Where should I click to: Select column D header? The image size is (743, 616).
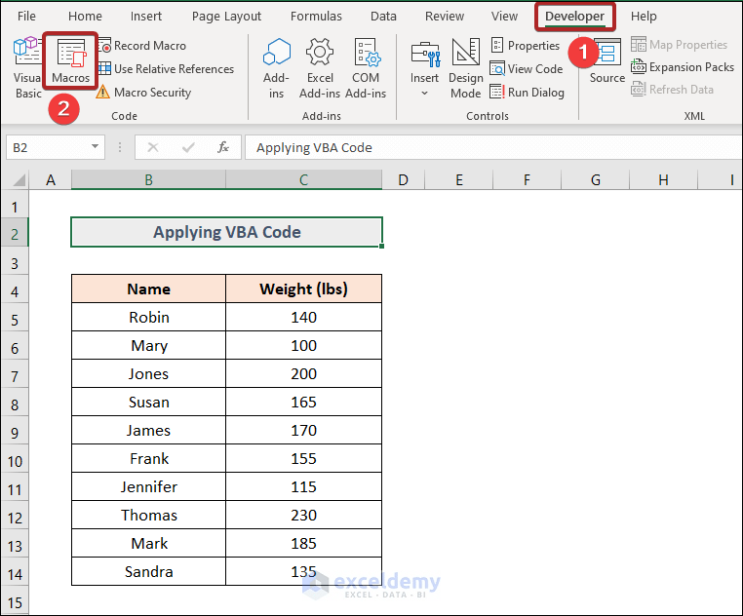(x=404, y=180)
